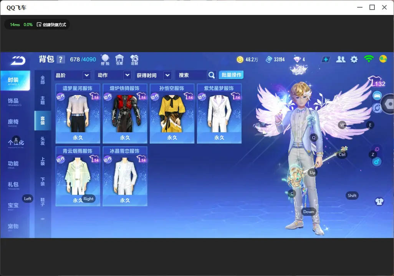394x276 pixels.
Task: Click the green Wi-Fi signal icon
Action: click(x=369, y=59)
